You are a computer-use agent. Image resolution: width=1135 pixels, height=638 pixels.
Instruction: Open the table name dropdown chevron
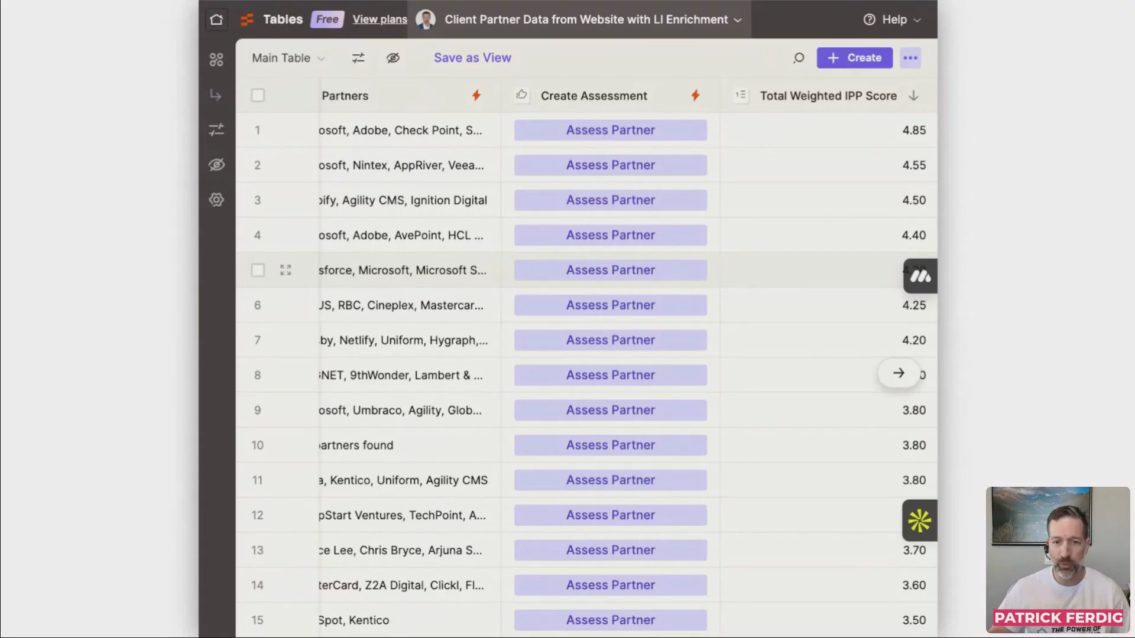click(738, 20)
